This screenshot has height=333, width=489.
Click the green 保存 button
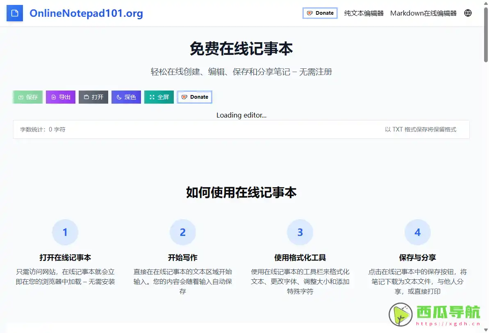pos(28,97)
